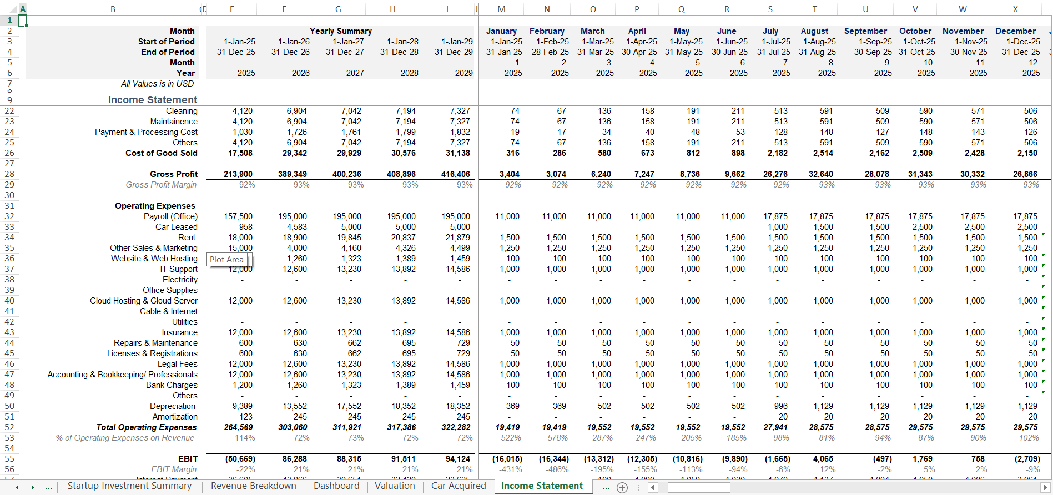Viewport: 1053px width, 495px height.
Task: Click the 'Depreciation' row label
Action: (x=173, y=406)
